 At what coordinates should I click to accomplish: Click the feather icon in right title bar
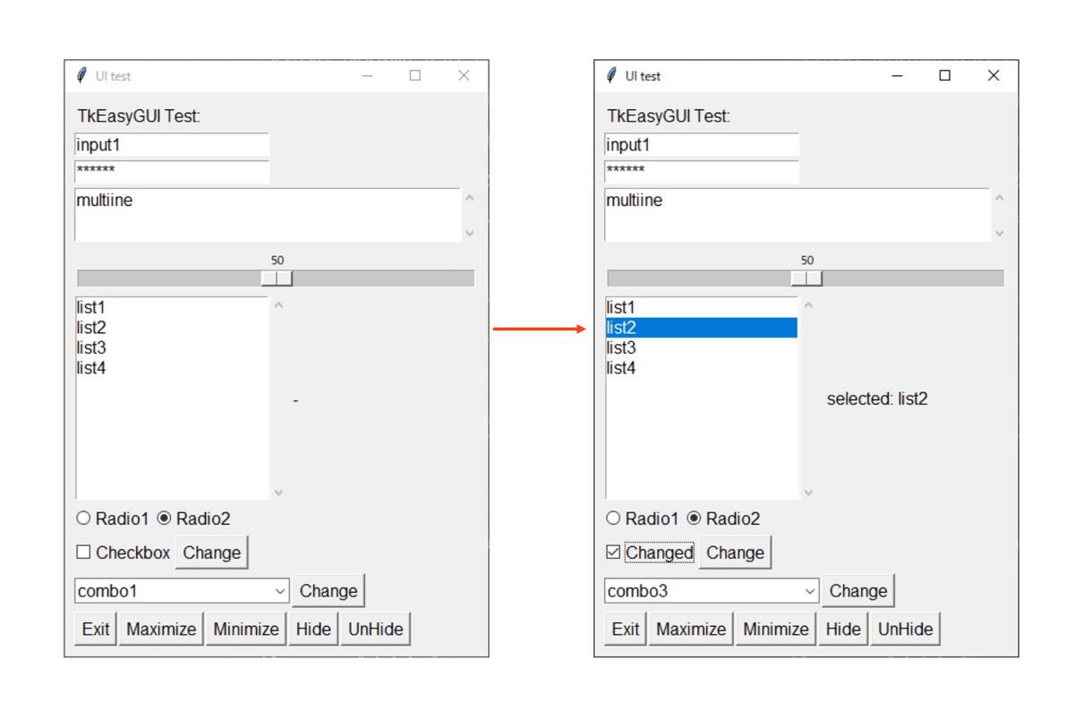(611, 75)
